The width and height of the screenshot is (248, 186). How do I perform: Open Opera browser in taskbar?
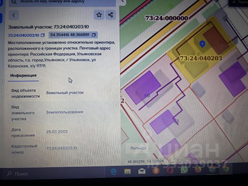[170, 171]
